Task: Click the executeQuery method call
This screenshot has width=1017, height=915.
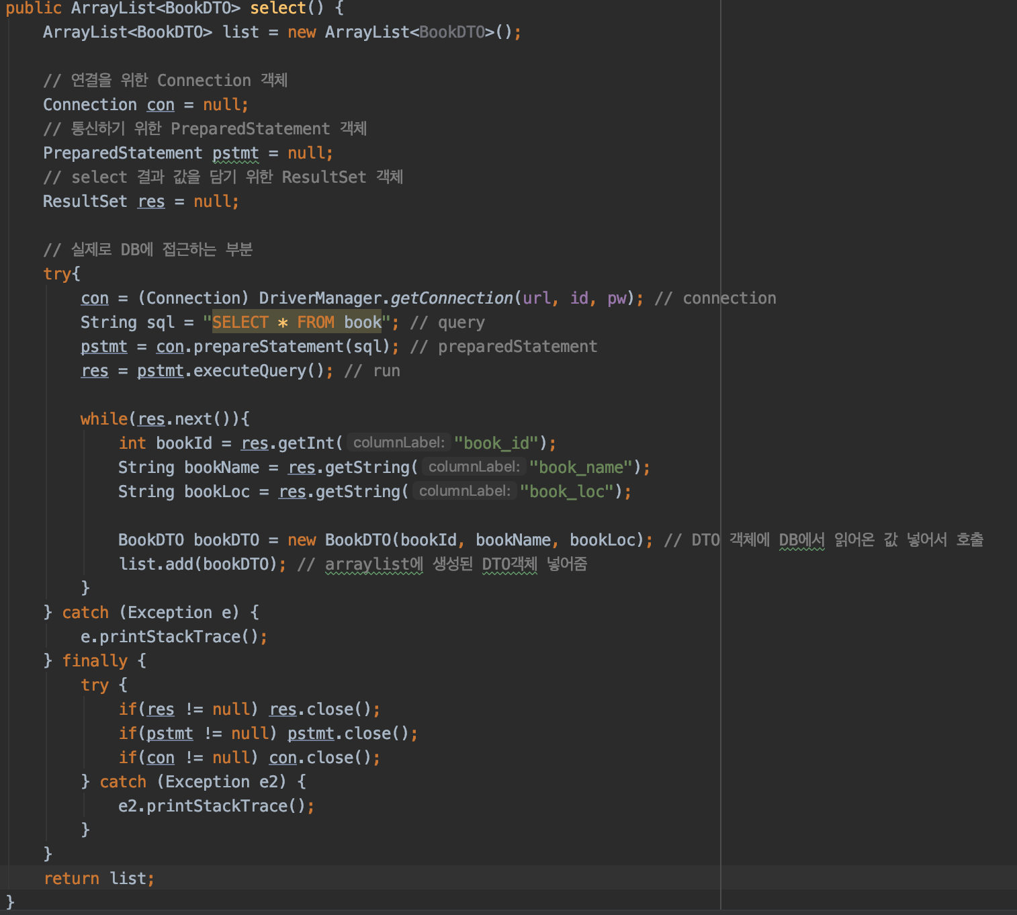Action: point(249,370)
